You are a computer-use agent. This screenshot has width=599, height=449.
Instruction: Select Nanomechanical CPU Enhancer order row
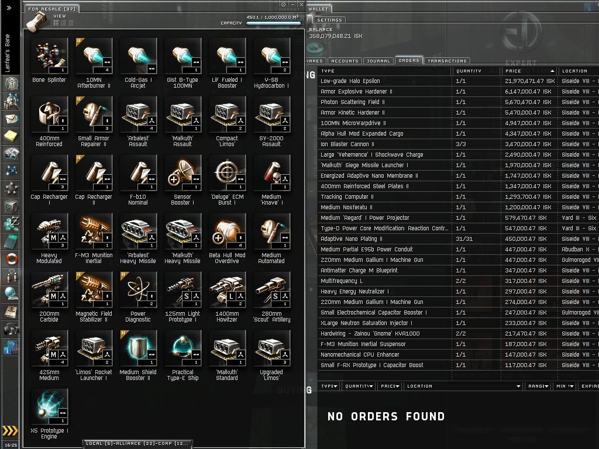(x=458, y=355)
